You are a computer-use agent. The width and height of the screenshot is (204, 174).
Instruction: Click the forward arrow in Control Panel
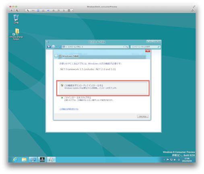[x=54, y=47]
